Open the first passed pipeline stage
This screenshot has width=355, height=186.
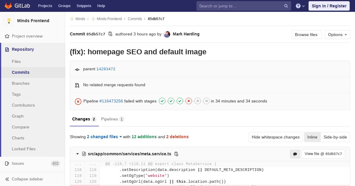(x=162, y=101)
